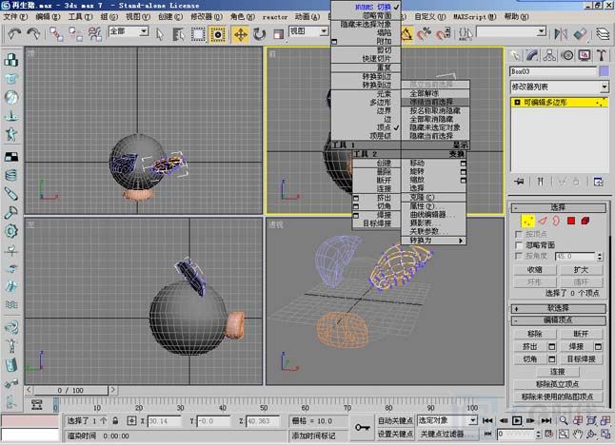615x445 pixels.
Task: Open the named selection sets dropdown
Action: click(511, 31)
